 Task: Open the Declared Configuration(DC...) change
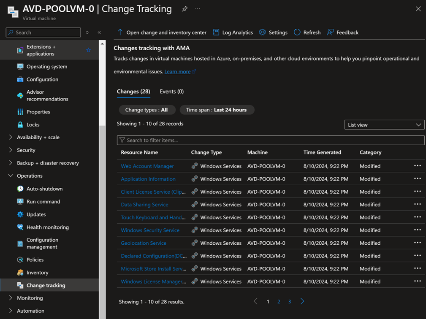(154, 256)
